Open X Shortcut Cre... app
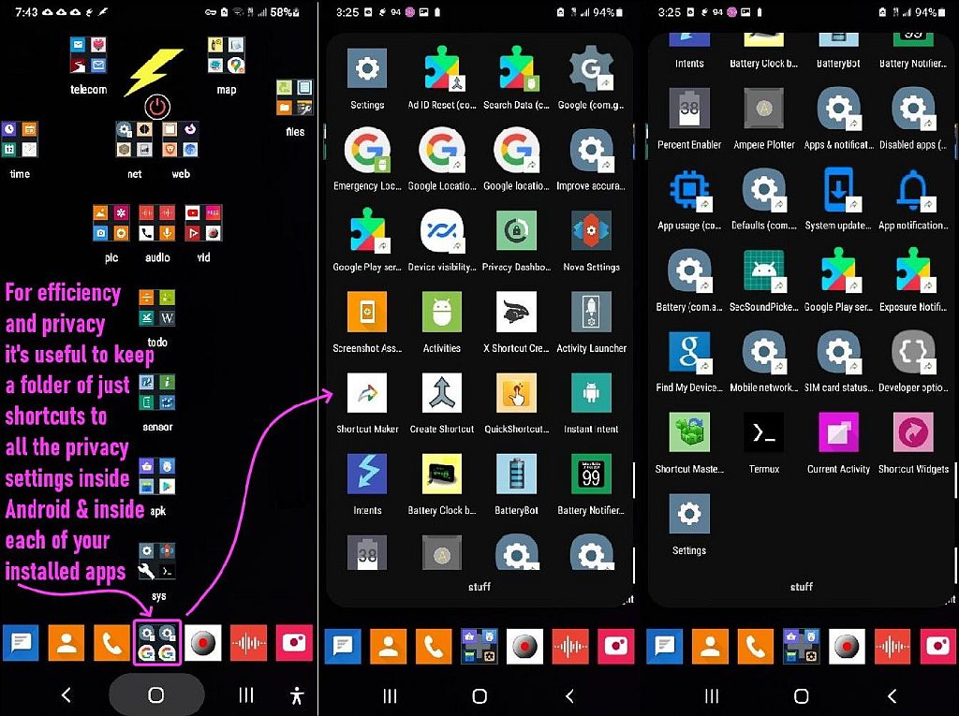959x716 pixels. click(517, 312)
